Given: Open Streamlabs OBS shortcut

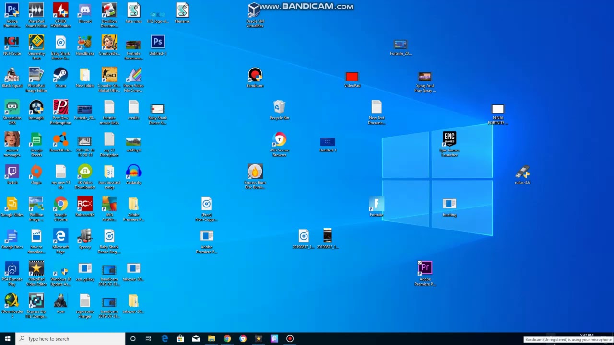Looking at the screenshot, I should [12, 112].
